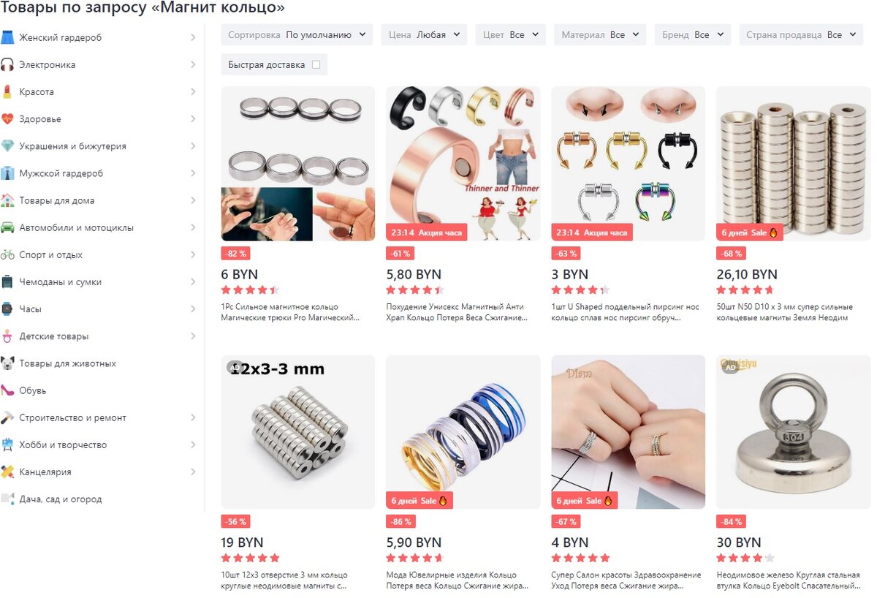Click the watch icon next to Часы
Screen dimensions: 877x598
[7, 309]
